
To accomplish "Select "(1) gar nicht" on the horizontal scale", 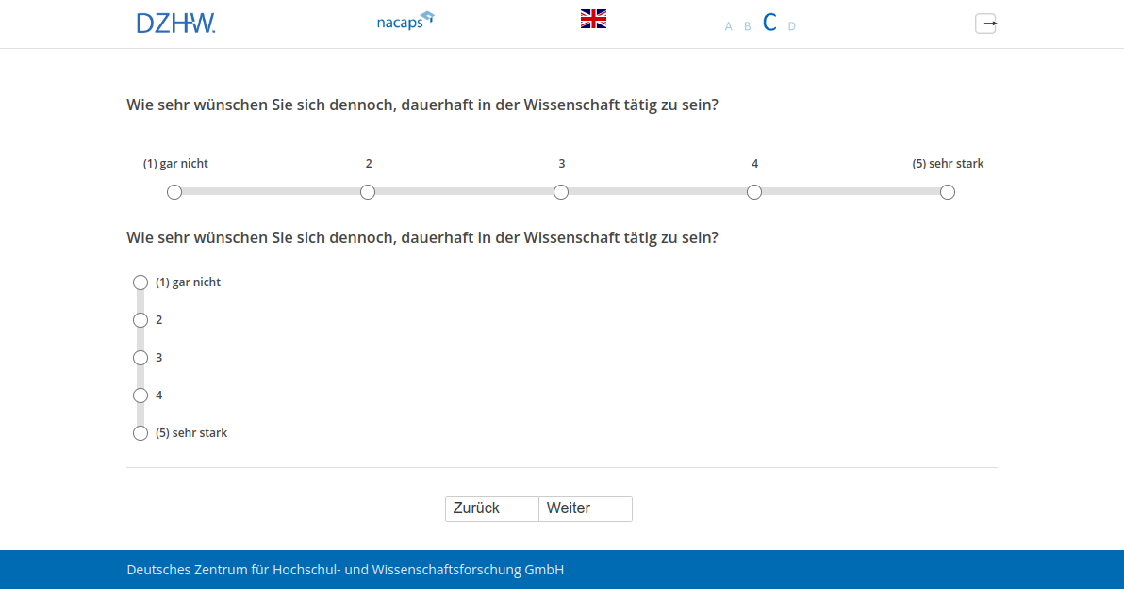I will click(174, 192).
